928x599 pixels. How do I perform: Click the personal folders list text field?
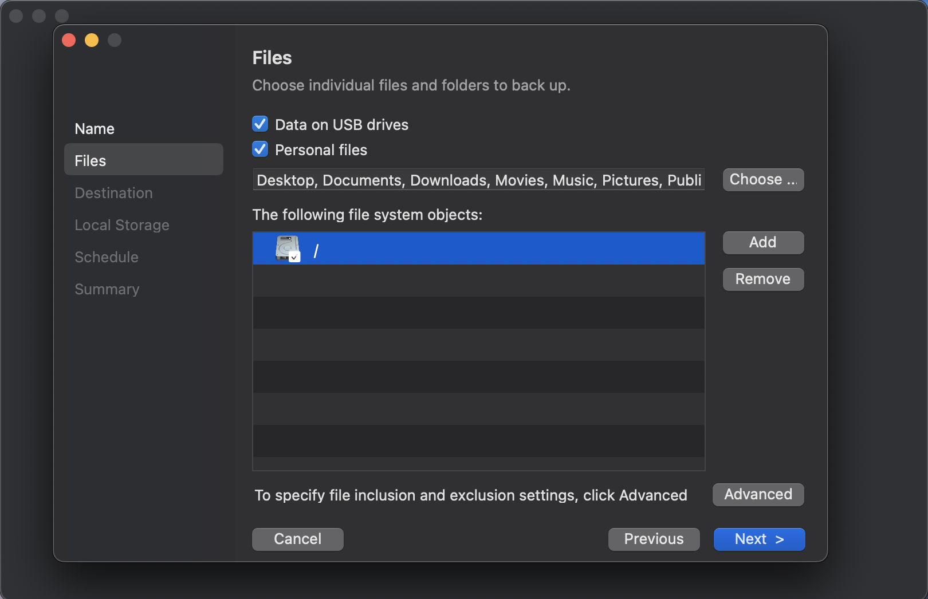(479, 180)
